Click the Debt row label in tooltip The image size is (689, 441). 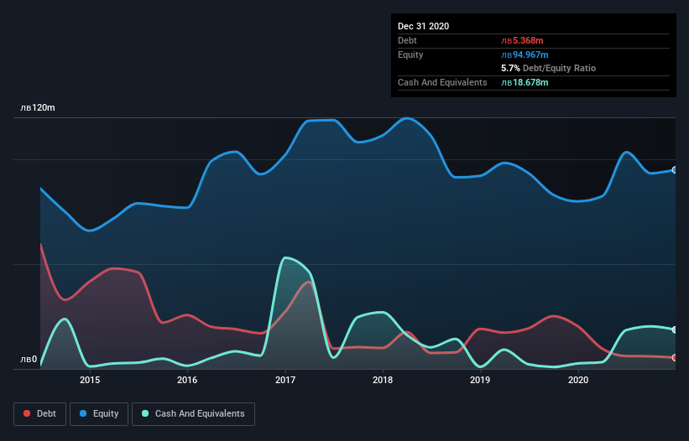click(407, 40)
